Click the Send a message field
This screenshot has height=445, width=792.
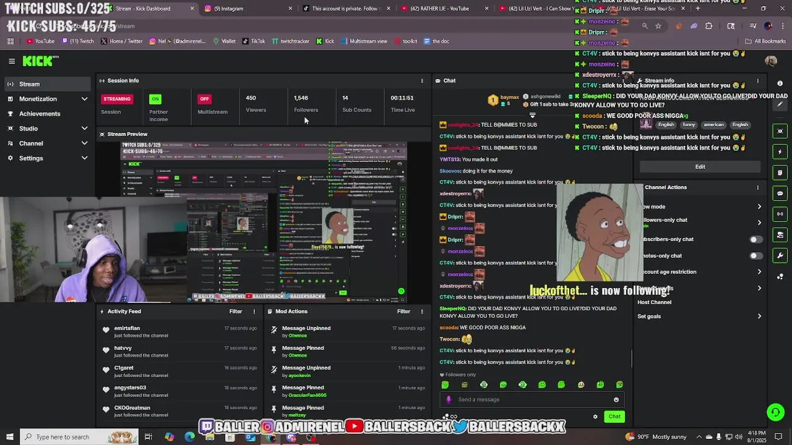(x=532, y=400)
